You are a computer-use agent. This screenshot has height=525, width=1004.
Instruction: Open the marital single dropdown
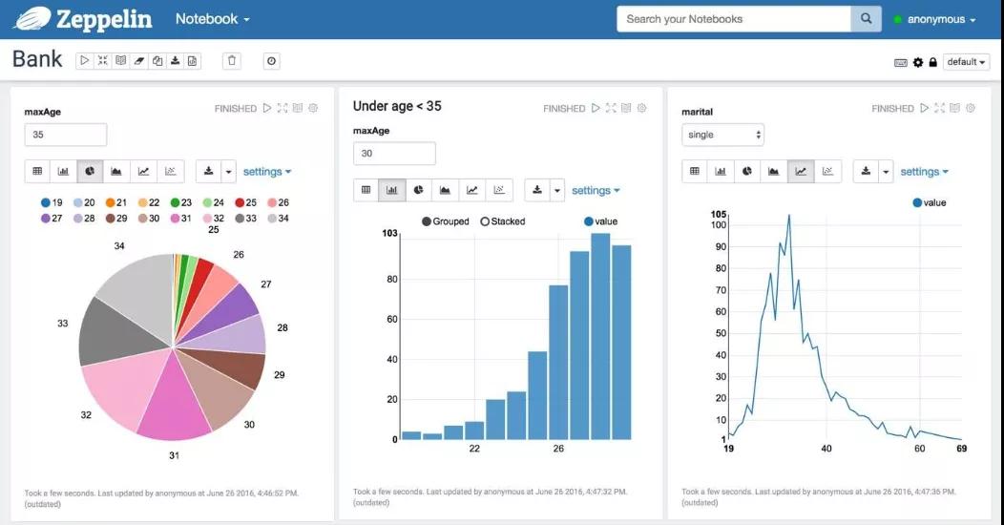pyautogui.click(x=722, y=135)
